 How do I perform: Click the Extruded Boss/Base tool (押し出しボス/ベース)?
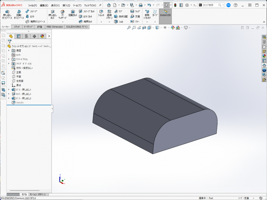click(7, 14)
